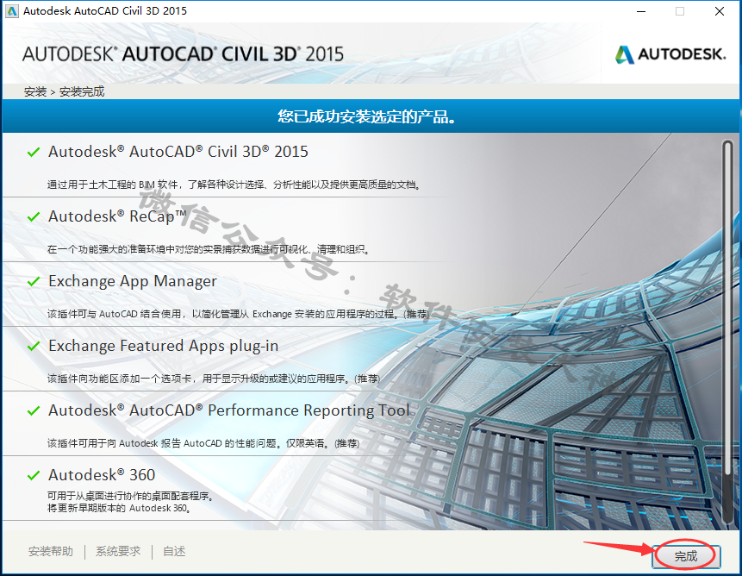The image size is (742, 576).
Task: Click the 您已成功安装选定的产品 banner text
Action: click(x=367, y=116)
